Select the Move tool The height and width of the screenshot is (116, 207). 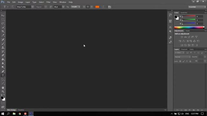click(3, 15)
